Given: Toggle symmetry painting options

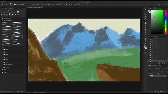Looking at the screenshot, I should point(79,4).
